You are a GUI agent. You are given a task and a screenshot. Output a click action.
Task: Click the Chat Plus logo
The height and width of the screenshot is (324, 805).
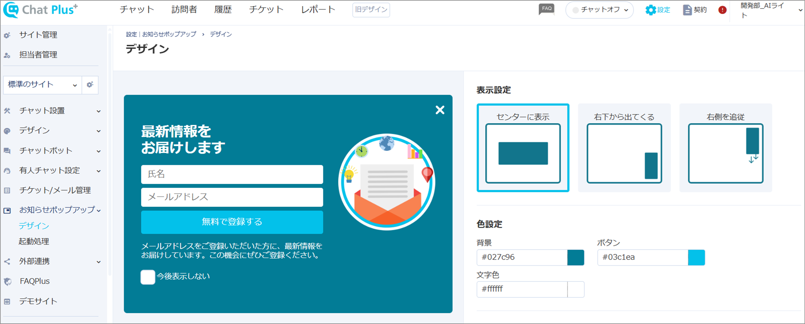coord(41,10)
